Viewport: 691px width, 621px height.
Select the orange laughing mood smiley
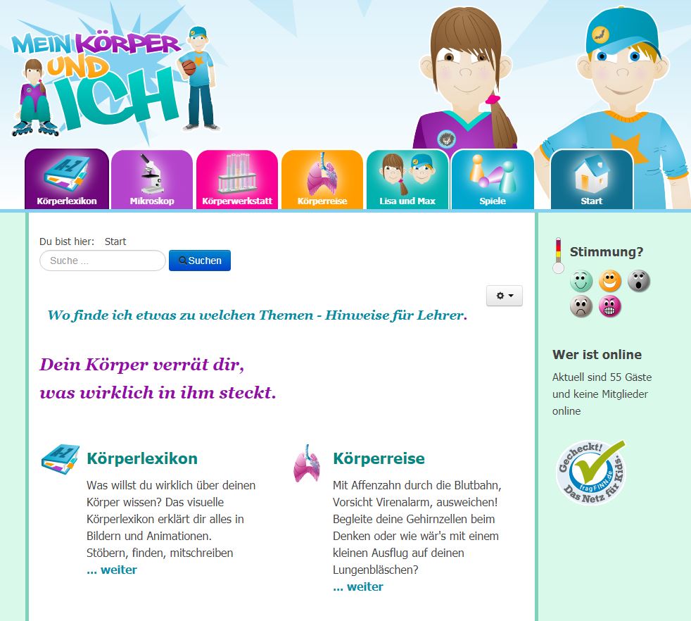coord(610,281)
